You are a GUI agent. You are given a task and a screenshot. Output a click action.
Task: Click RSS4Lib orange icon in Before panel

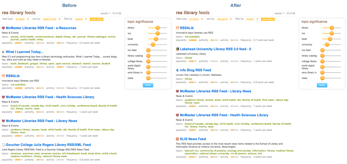(x=3, y=76)
